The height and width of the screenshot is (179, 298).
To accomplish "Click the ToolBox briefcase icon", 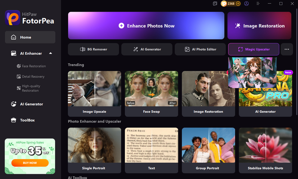I will tap(14, 120).
